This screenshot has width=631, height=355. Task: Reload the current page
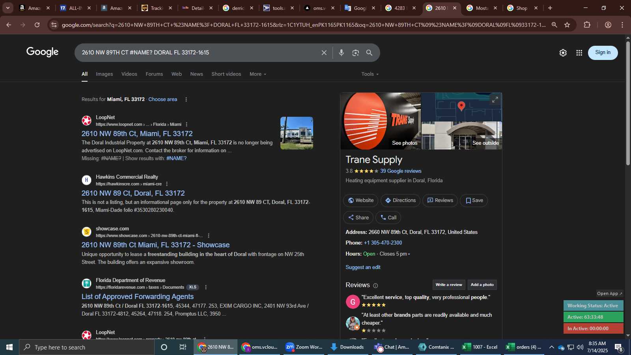click(x=37, y=25)
